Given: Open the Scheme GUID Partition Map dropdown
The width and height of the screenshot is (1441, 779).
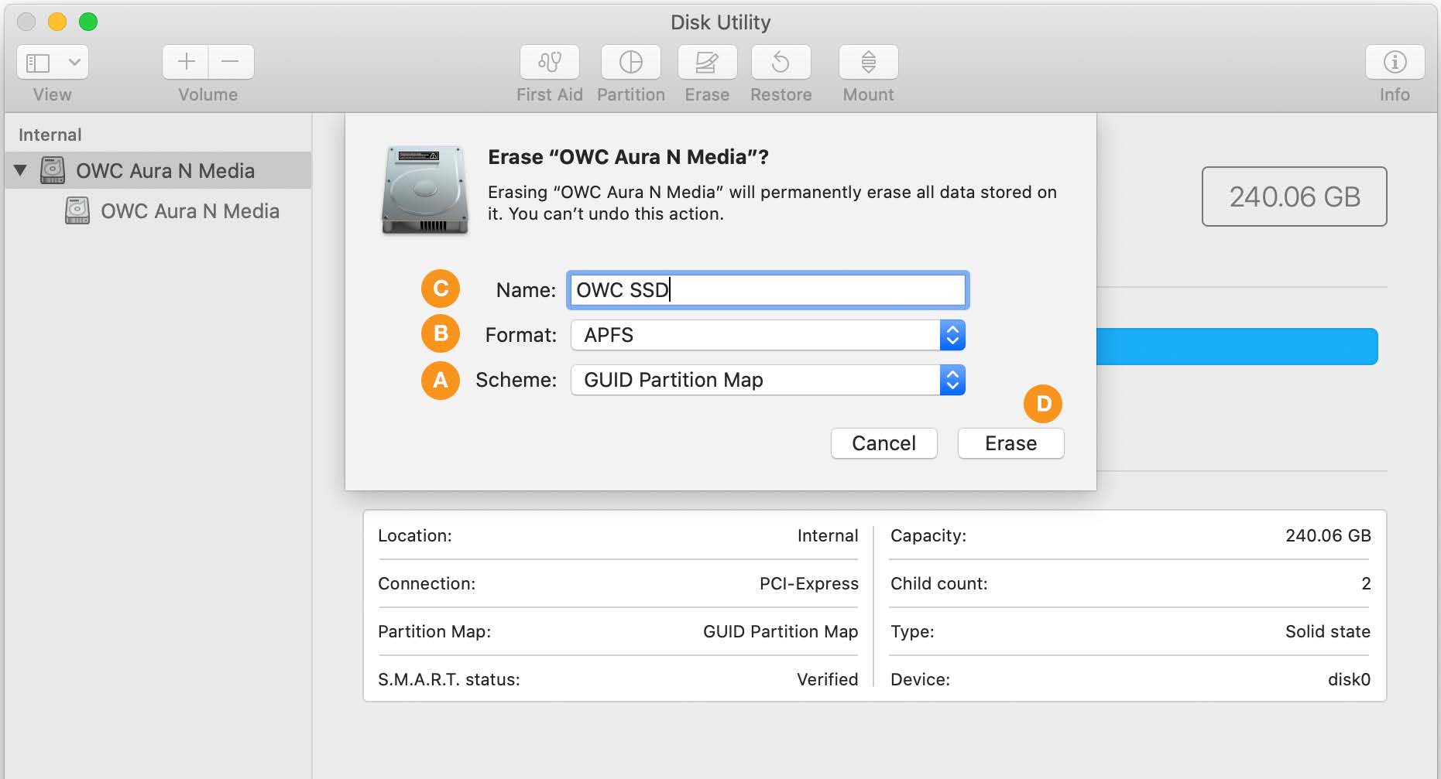Looking at the screenshot, I should [767, 380].
